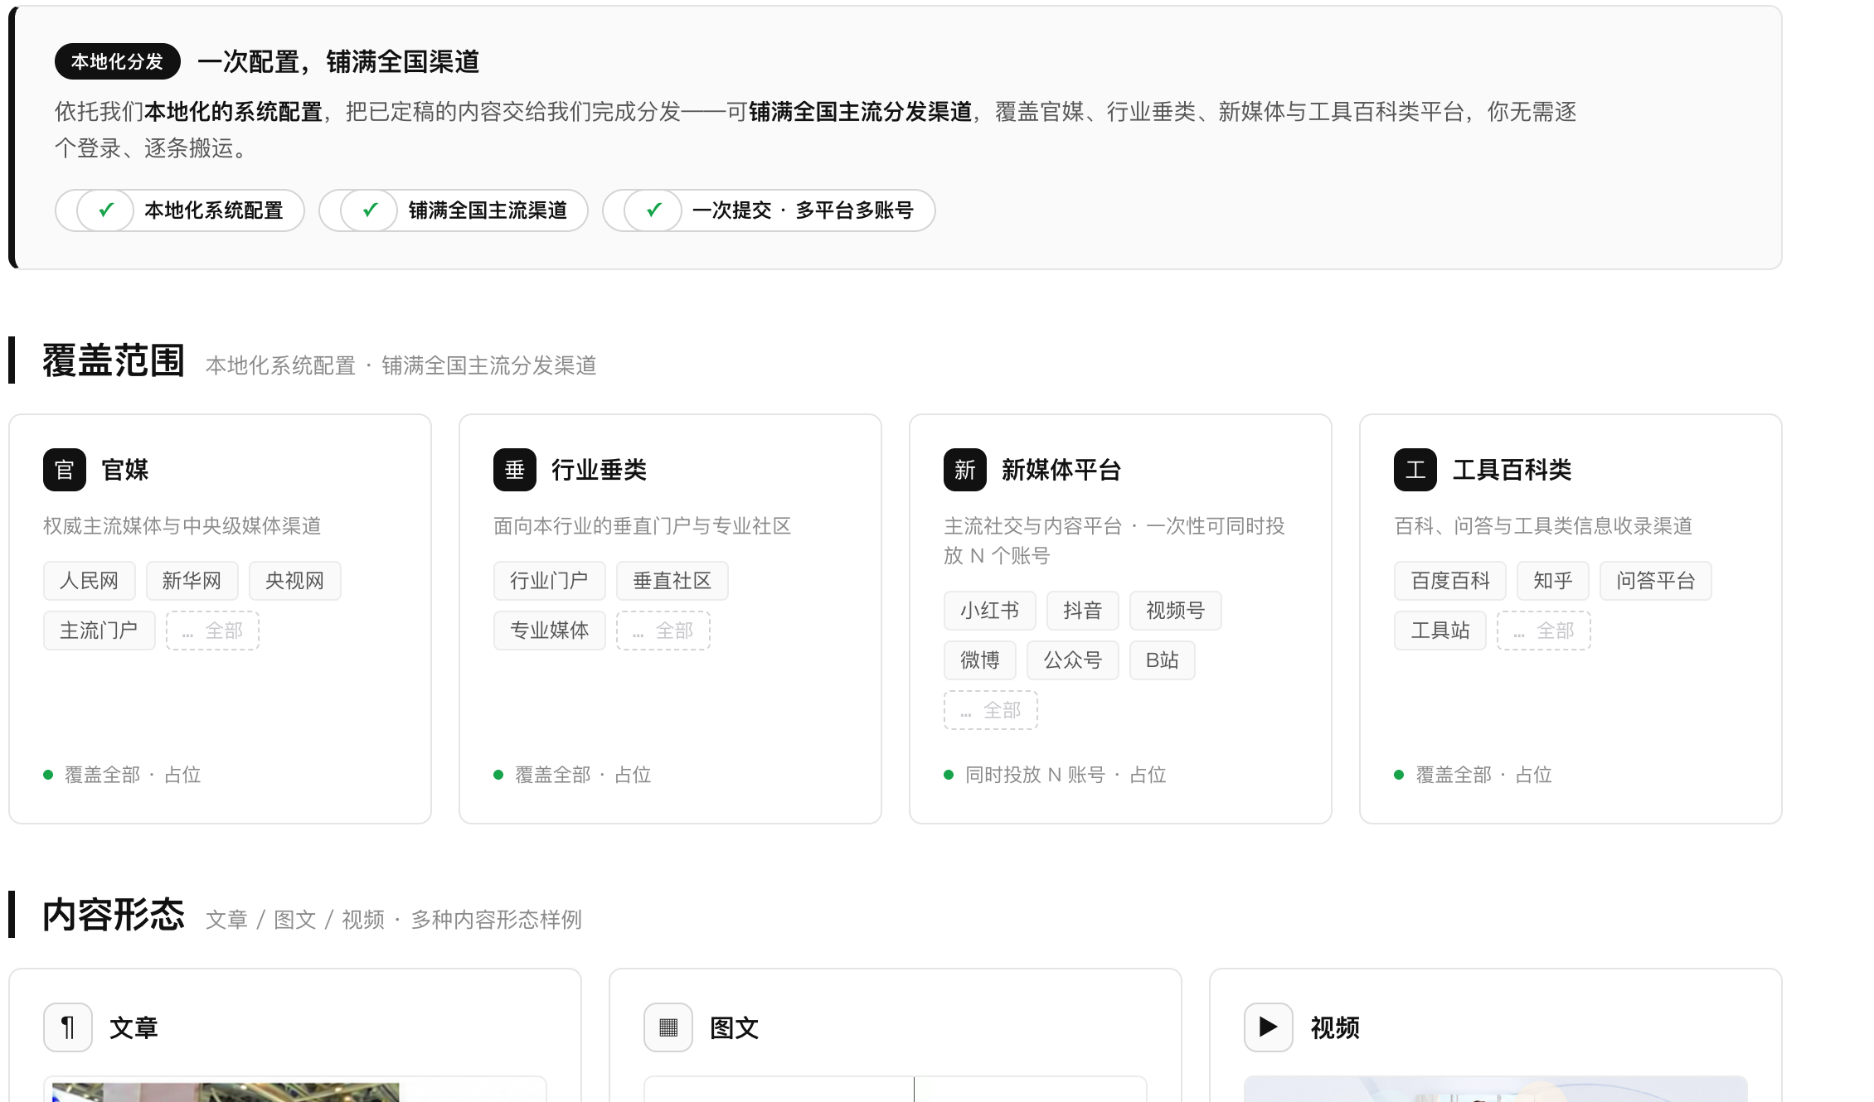Select the 专业媒体 tag
Viewport: 1874px width, 1102px height.
click(550, 631)
